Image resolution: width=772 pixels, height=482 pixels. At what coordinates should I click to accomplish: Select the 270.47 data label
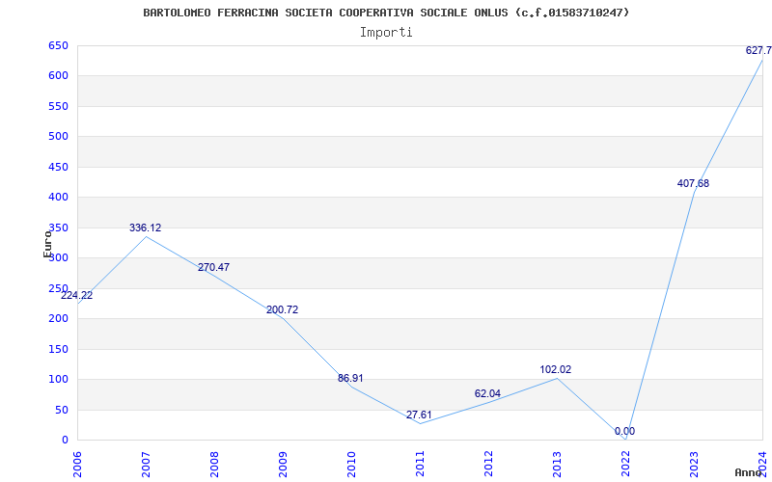[x=213, y=268]
